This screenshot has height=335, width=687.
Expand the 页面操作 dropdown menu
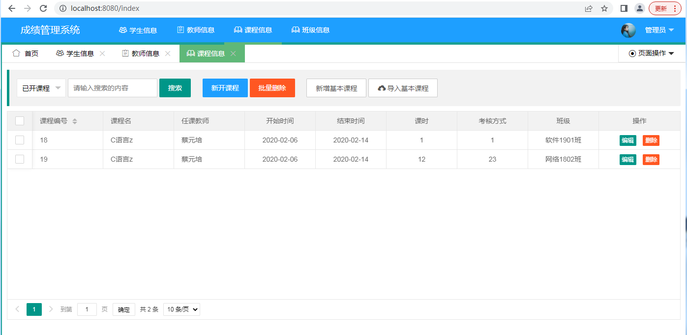coord(651,54)
